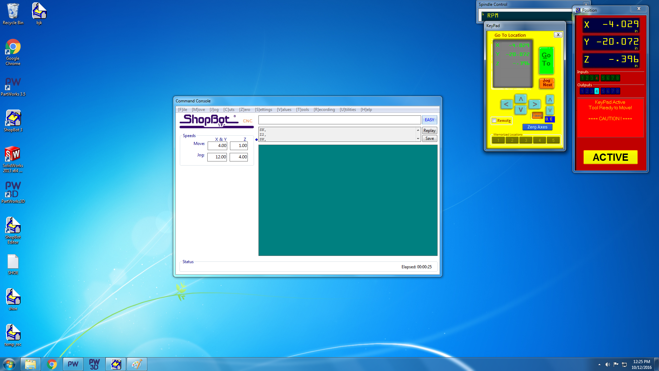Image resolution: width=659 pixels, height=371 pixels.
Task: Open File Explorer from taskbar
Action: [x=31, y=364]
